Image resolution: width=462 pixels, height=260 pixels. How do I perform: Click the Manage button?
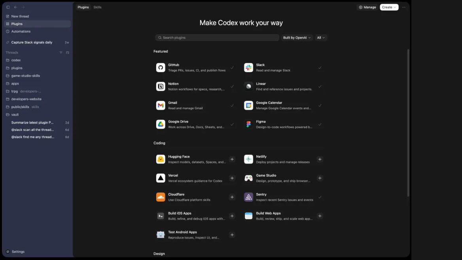click(x=367, y=7)
